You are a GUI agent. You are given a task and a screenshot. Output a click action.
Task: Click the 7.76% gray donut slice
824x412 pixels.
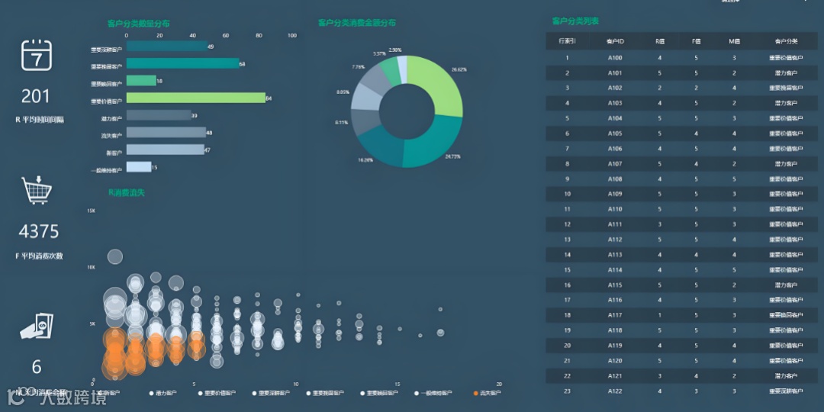(375, 77)
